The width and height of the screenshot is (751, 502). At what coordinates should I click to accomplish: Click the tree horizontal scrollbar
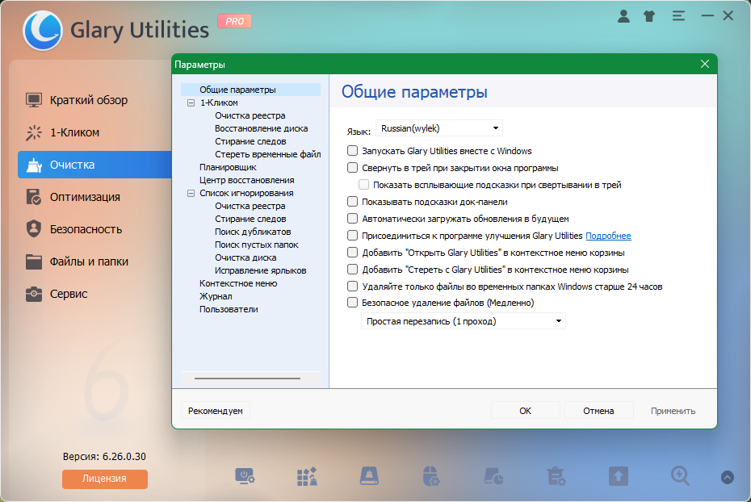coord(247,378)
